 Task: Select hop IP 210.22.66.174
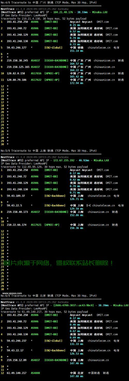(x=17, y=225)
